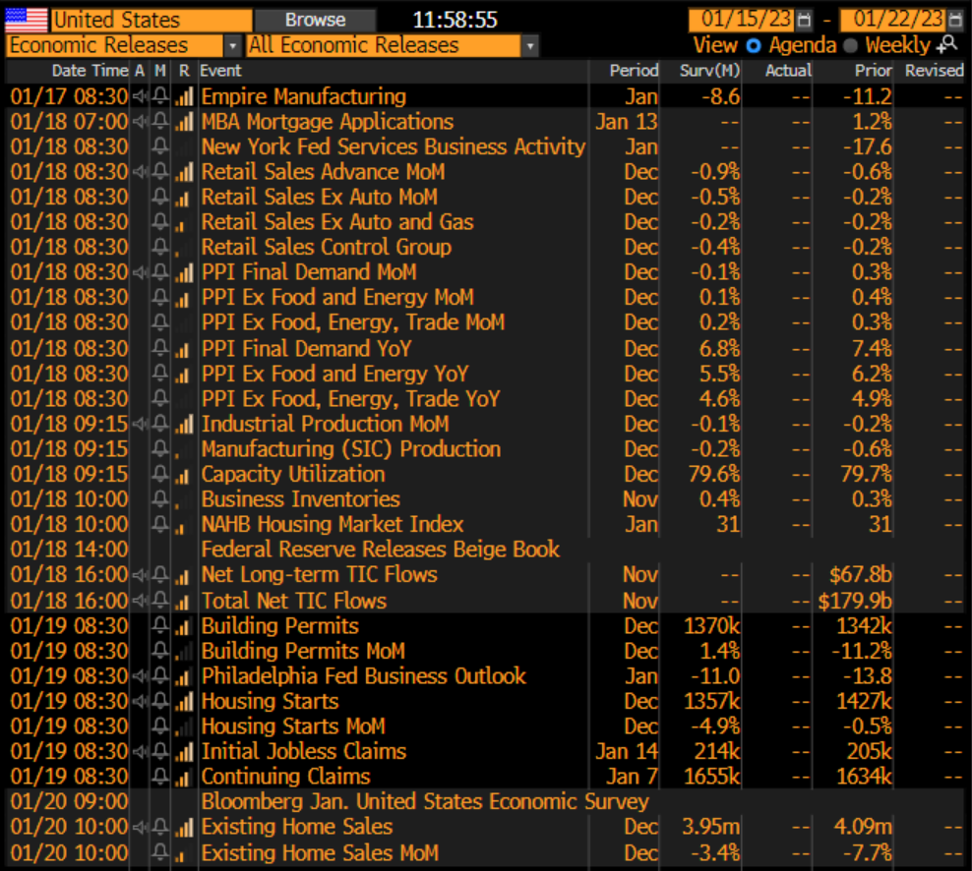The image size is (972, 871).
Task: Click alert bell for Initial Jobless Claims
Action: (160, 751)
